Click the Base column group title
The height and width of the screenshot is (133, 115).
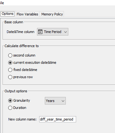(14, 22)
